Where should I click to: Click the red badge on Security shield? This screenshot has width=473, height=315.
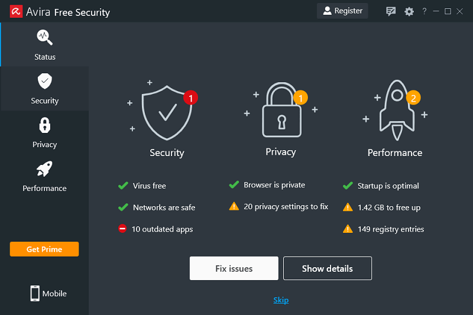[x=190, y=98]
